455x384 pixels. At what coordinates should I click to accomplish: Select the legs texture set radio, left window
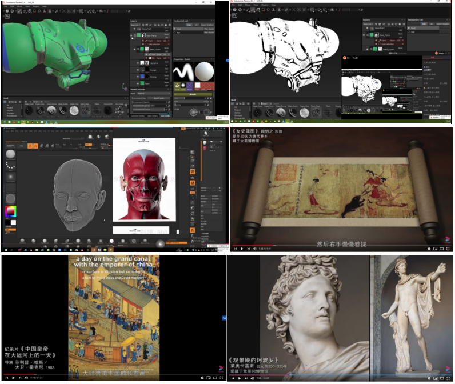click(175, 33)
